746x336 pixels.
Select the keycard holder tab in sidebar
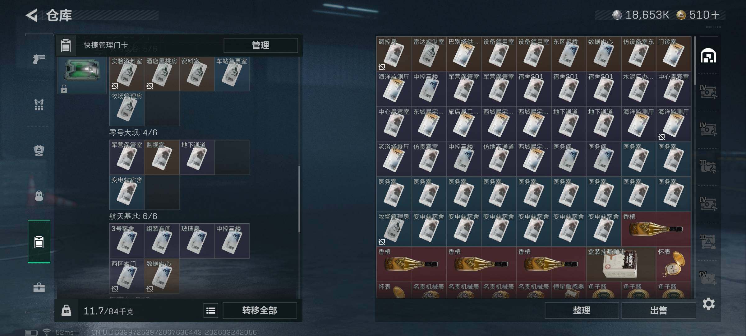click(39, 242)
